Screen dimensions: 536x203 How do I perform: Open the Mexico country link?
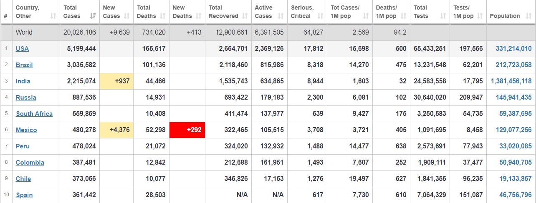click(x=26, y=130)
